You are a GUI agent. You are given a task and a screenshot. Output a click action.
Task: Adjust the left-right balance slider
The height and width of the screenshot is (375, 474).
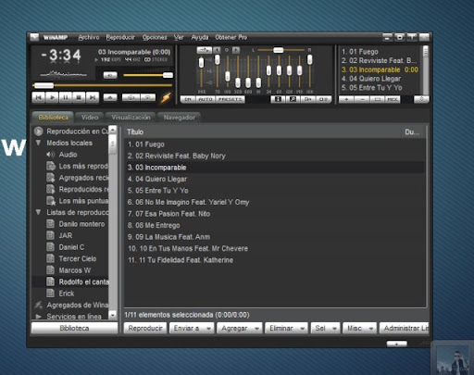click(x=281, y=50)
